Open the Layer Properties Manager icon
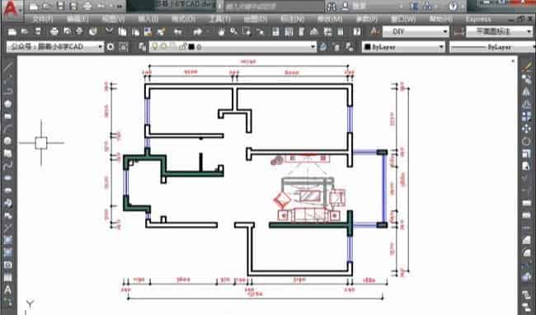 (x=143, y=47)
